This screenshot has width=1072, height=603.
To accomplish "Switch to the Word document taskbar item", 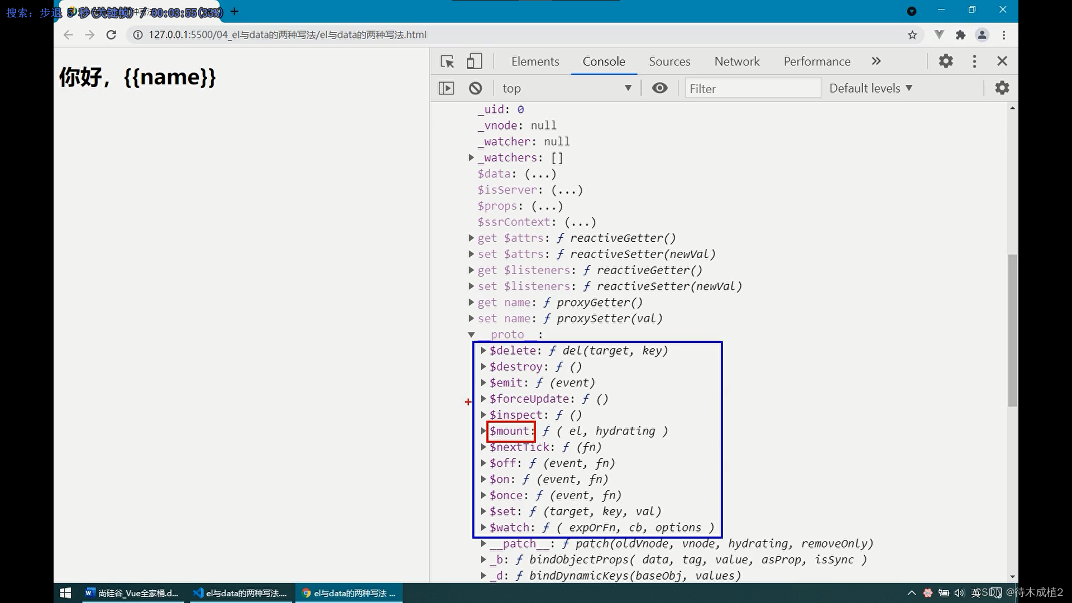I will (132, 593).
